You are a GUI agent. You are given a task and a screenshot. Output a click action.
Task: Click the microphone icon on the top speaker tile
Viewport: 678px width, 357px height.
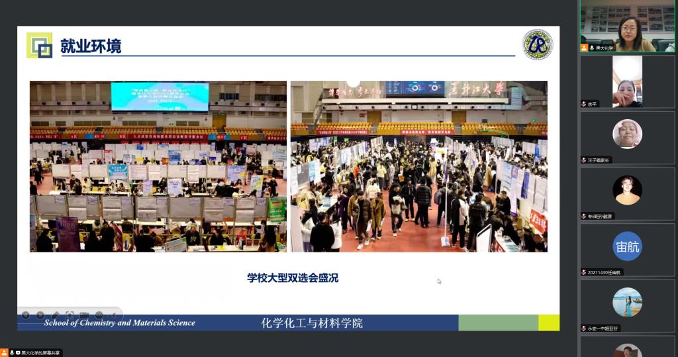[x=591, y=48]
